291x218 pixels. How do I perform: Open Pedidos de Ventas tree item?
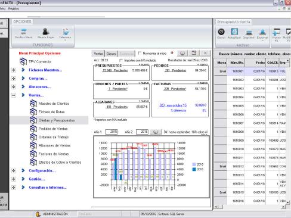point(53,129)
